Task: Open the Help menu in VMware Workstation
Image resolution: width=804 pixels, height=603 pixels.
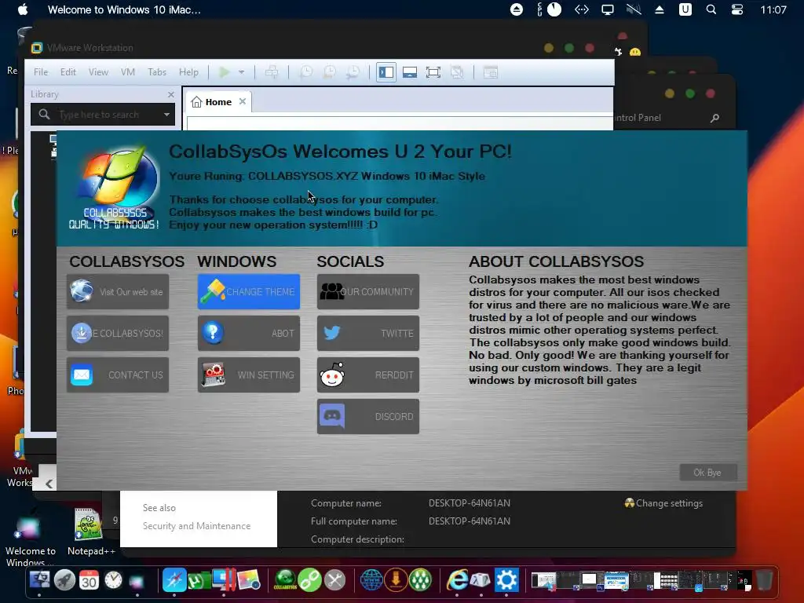Action: tap(188, 72)
